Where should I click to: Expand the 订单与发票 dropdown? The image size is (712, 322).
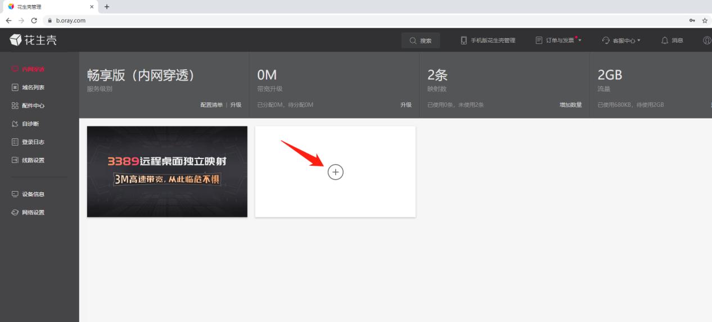558,40
